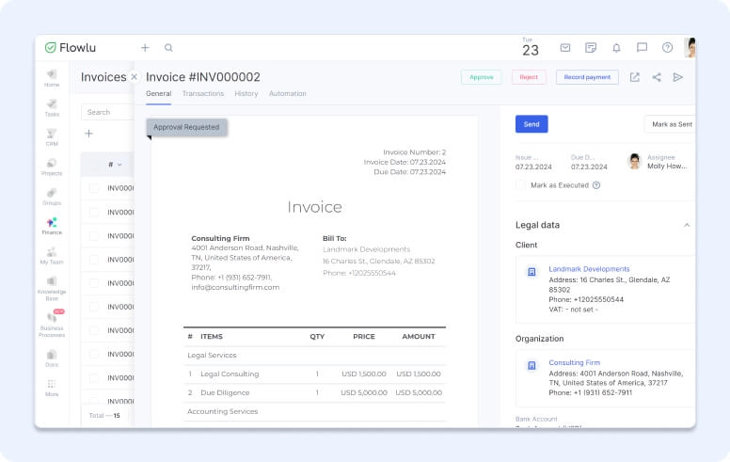Screen dimensions: 730x462
Task: Click the date 23 calendar indicator
Action: pos(531,47)
